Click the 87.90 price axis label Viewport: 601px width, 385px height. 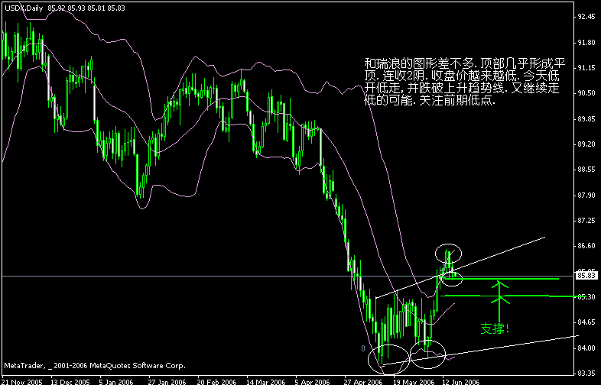tap(586, 196)
